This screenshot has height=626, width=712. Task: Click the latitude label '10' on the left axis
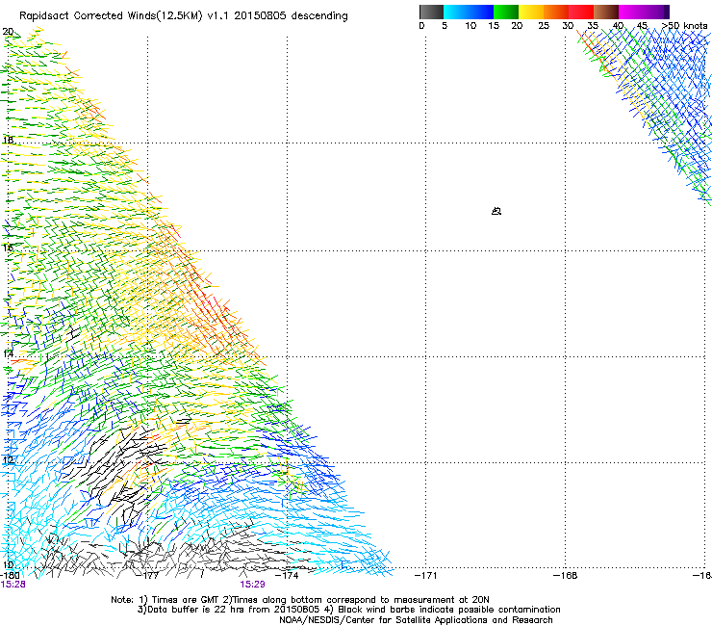(x=8, y=565)
